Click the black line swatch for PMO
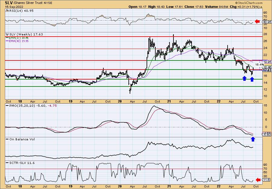The image size is (272, 189). pyautogui.click(x=7, y=106)
